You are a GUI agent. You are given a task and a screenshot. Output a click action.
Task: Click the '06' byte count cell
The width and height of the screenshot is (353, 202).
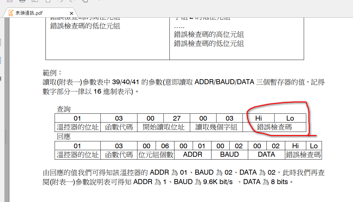[165, 146]
